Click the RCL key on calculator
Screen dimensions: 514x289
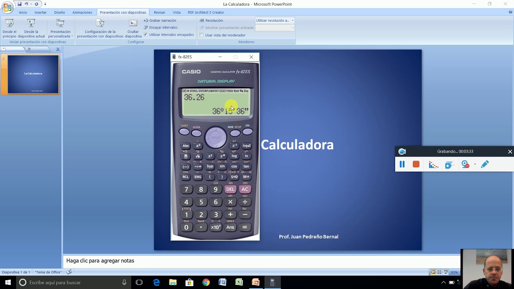coord(186,177)
